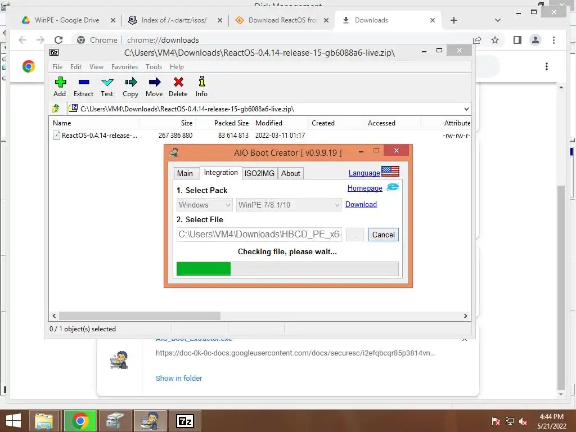The height and width of the screenshot is (432, 576).
Task: Click the Download link in AIO Boot
Action: [x=361, y=204]
